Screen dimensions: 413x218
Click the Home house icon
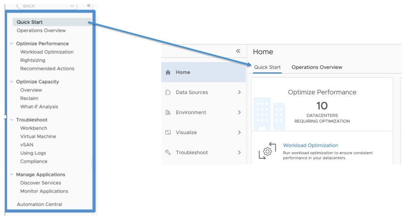click(x=168, y=72)
